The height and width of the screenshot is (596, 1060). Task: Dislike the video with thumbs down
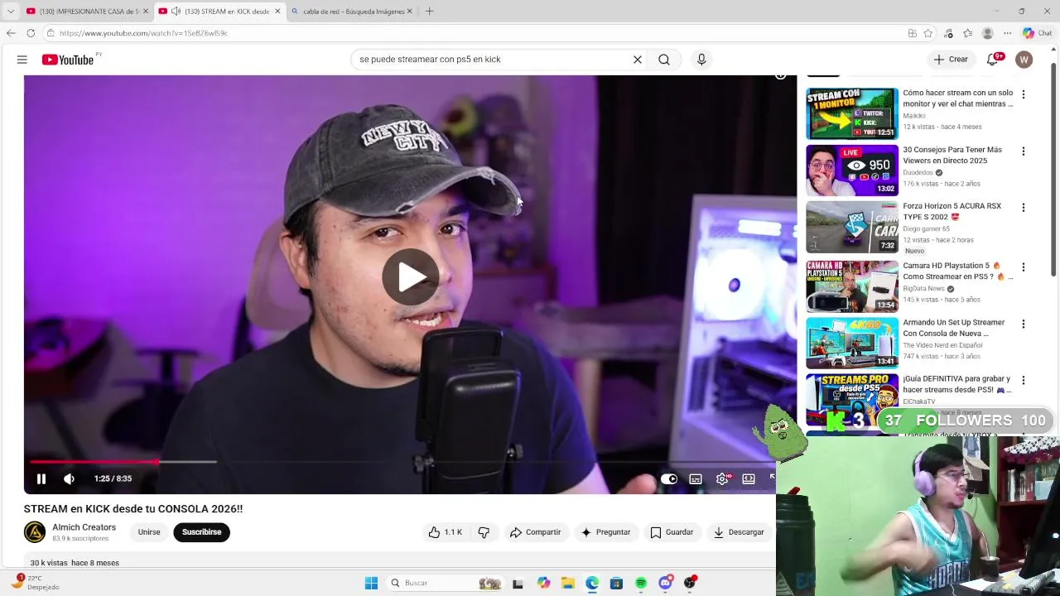pyautogui.click(x=484, y=532)
